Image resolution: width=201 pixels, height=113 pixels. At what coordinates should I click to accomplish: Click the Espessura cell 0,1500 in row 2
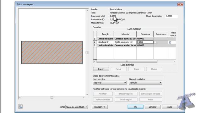coord(145,42)
